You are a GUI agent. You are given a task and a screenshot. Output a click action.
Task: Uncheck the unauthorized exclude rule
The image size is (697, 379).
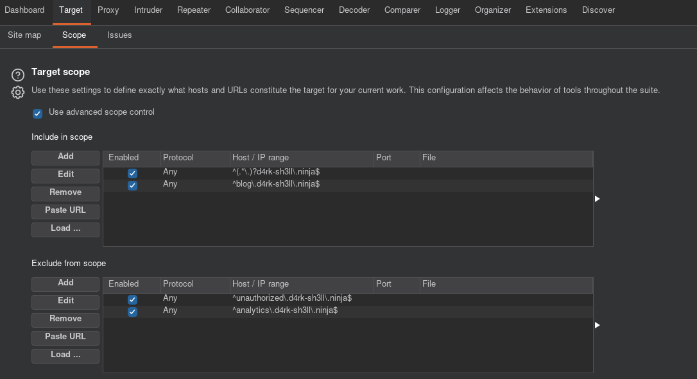(x=132, y=299)
